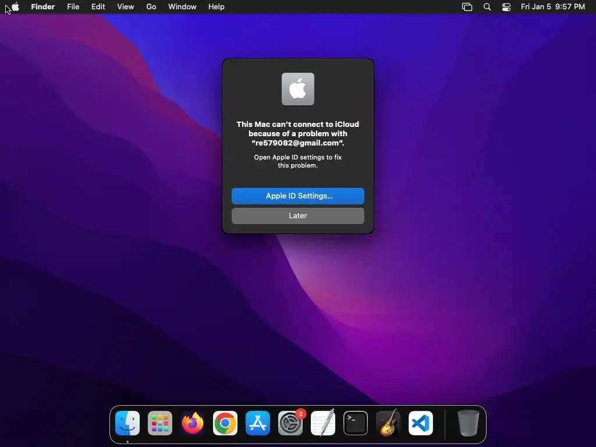
Task: Open Launchpad from the Dock
Action: [160, 423]
